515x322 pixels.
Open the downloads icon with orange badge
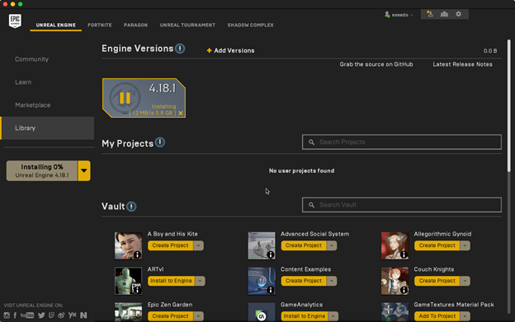tap(430, 14)
